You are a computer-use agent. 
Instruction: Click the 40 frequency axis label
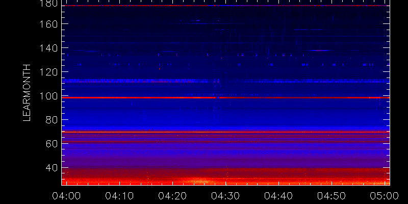click(x=52, y=168)
